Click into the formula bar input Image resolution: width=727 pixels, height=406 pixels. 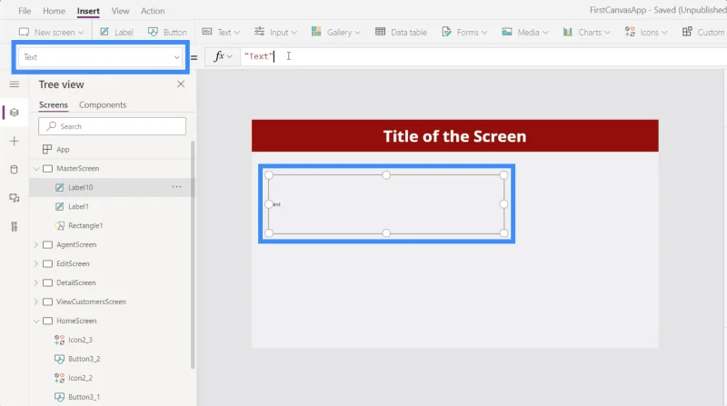click(x=483, y=56)
